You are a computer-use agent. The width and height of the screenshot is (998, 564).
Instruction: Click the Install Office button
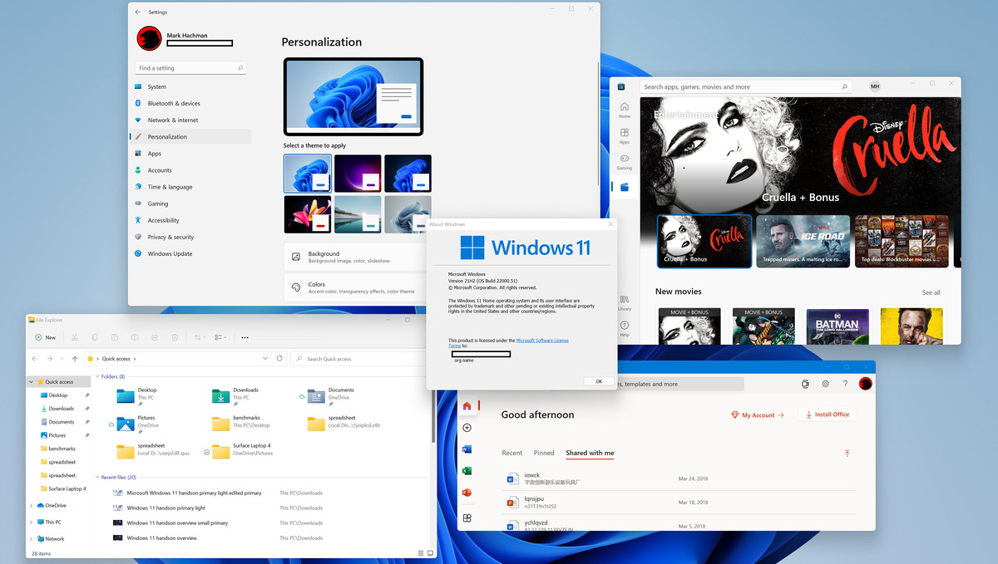[827, 414]
